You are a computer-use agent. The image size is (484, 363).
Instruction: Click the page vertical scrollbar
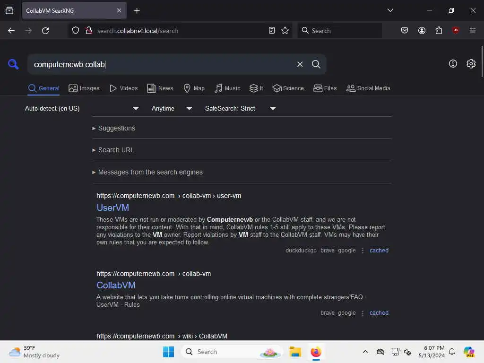(482, 61)
